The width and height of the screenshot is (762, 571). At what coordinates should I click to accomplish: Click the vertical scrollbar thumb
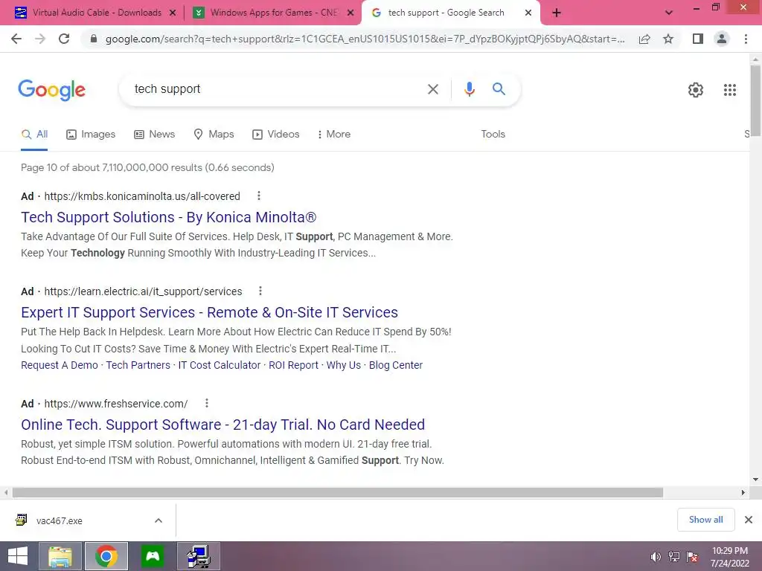(755, 101)
